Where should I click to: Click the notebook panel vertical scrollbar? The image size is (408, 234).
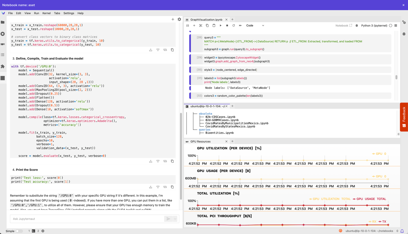click(x=396, y=77)
